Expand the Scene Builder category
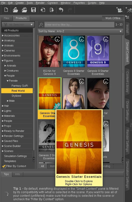 click(x=3, y=146)
